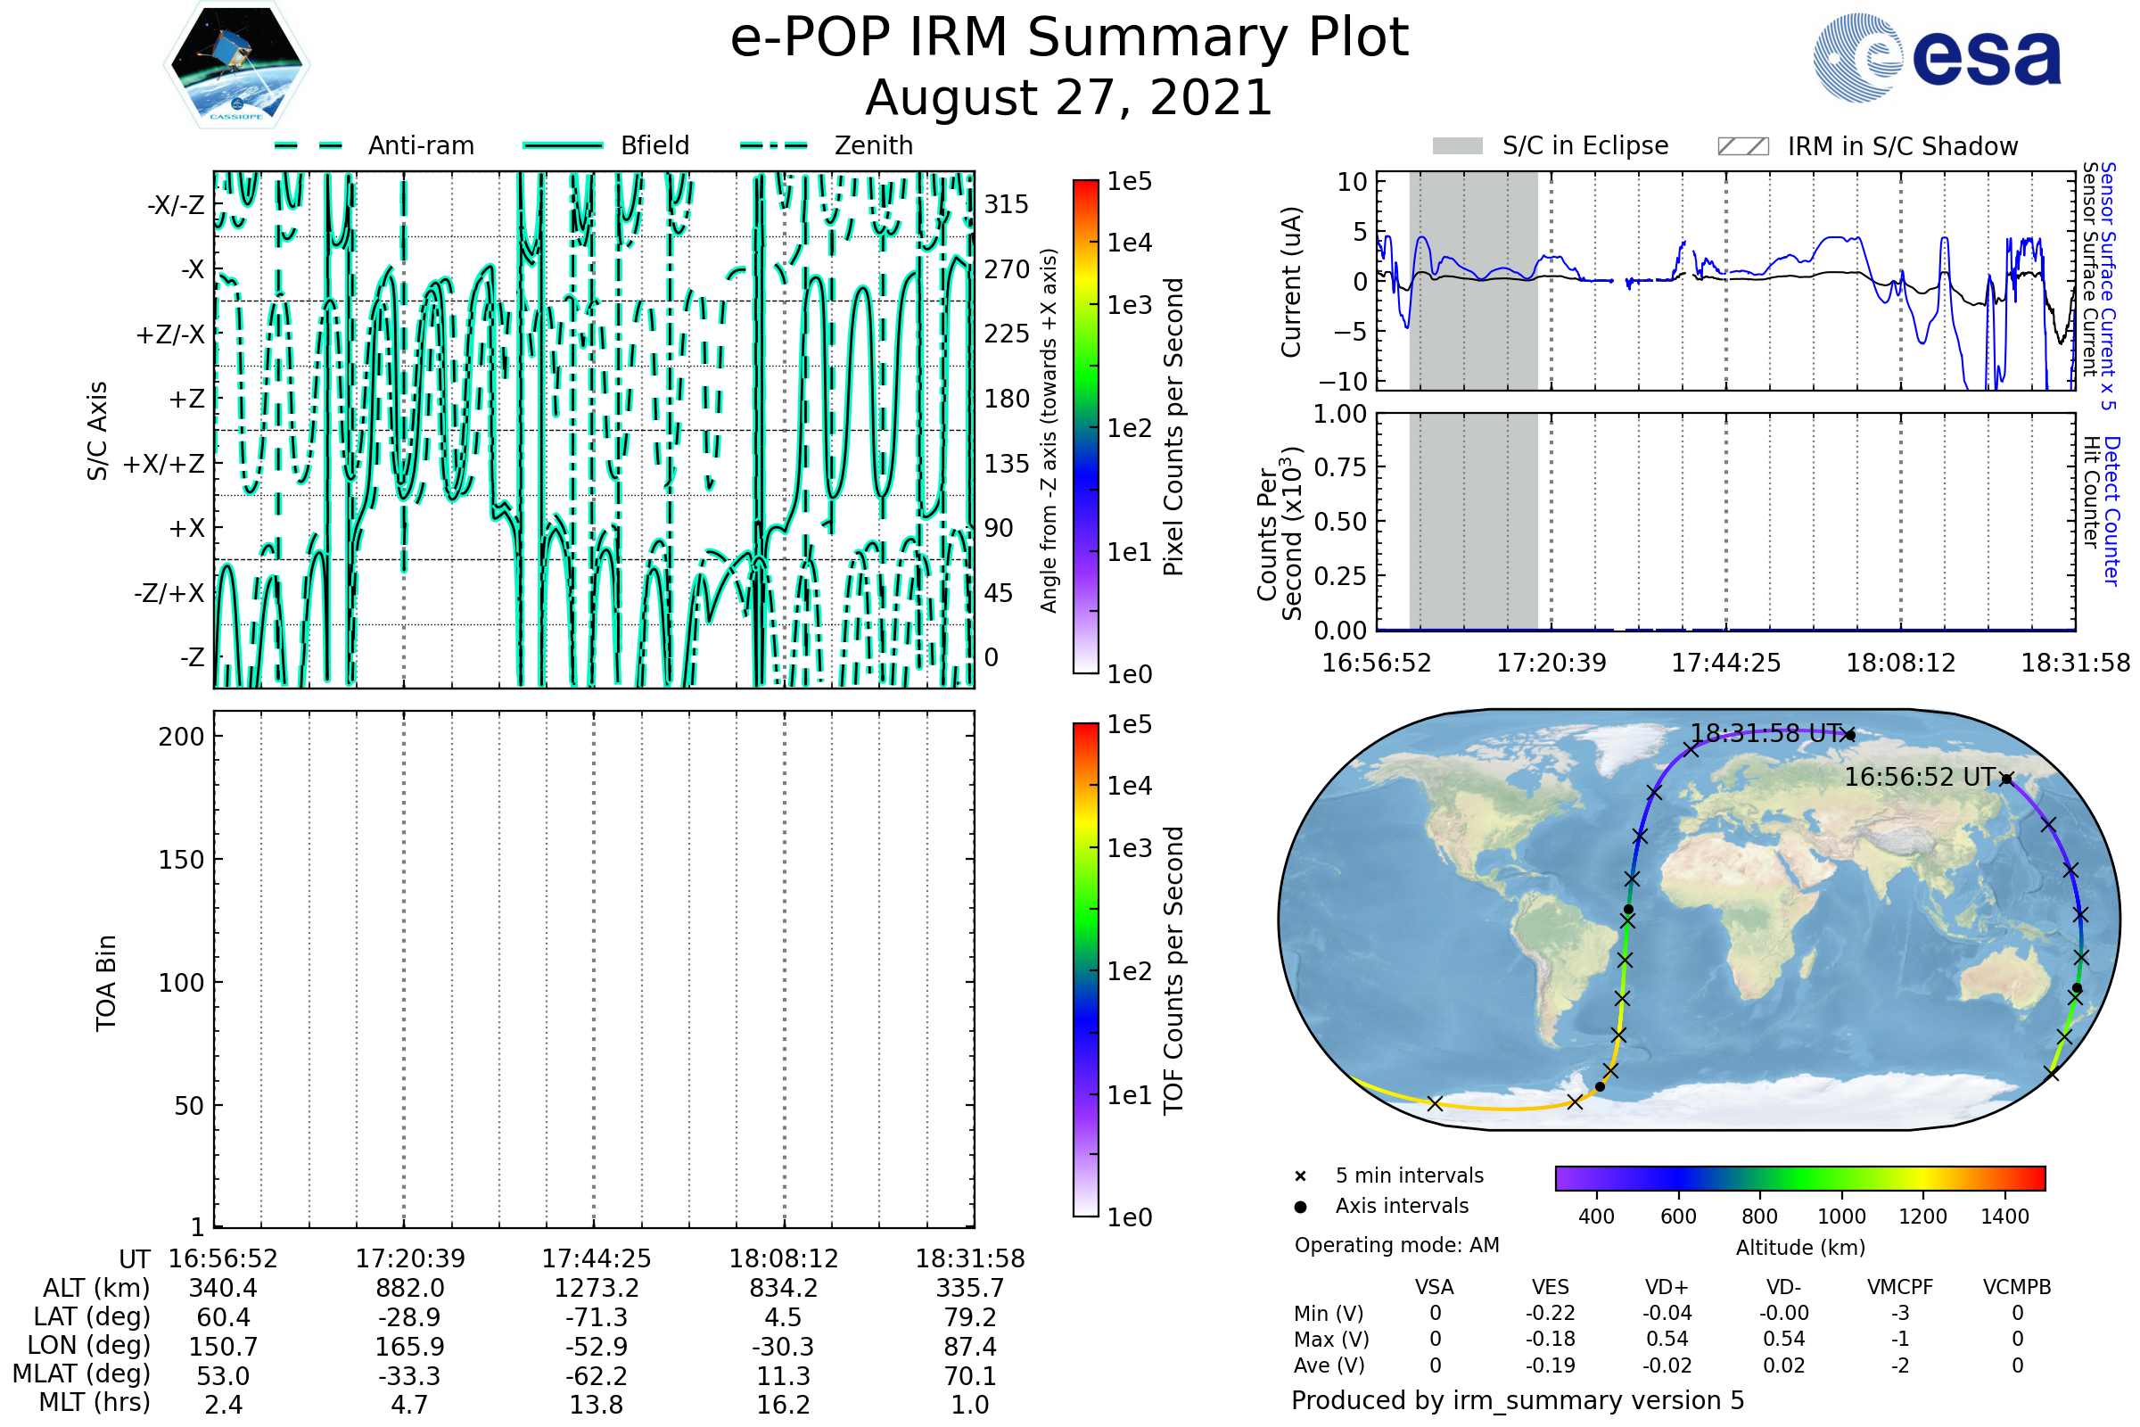Click the Produced by irm_summary version 5 text
Screen dimensions: 2140x1427
pos(1518,1400)
